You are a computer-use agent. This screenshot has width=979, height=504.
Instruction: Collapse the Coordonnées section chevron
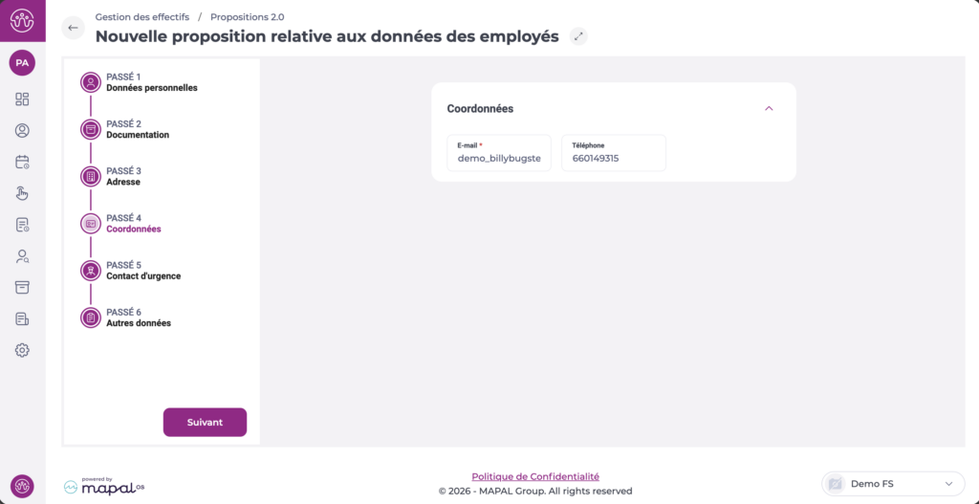pyautogui.click(x=769, y=109)
